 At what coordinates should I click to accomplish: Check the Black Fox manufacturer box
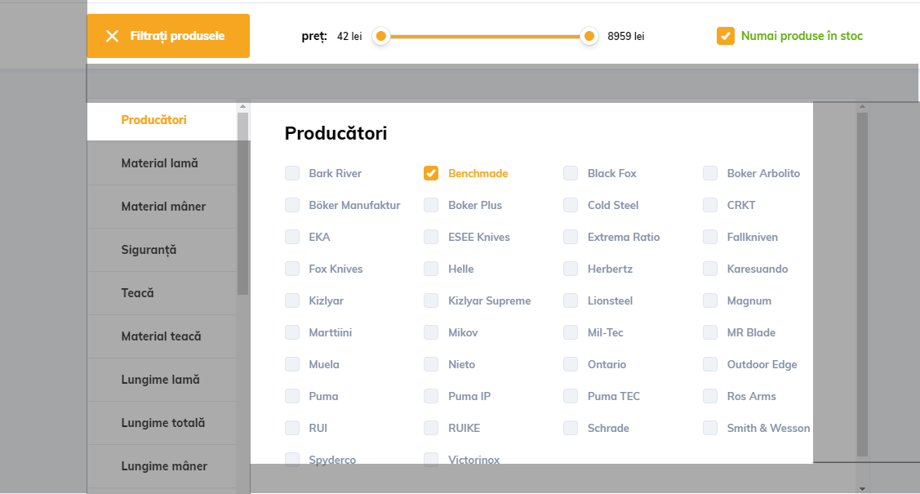[571, 173]
